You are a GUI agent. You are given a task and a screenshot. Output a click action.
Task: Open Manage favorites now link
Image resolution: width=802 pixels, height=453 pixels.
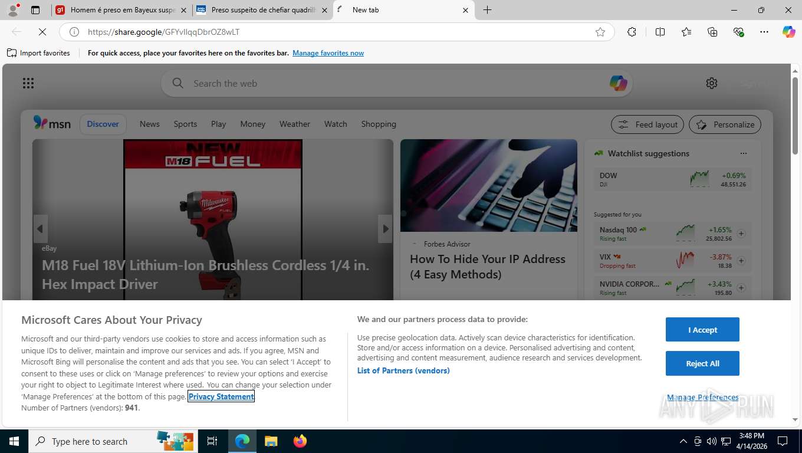328,53
